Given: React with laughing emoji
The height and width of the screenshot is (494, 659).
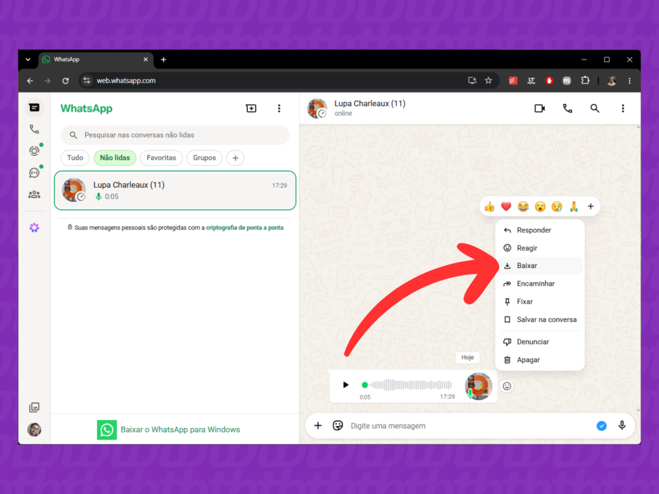Looking at the screenshot, I should pos(523,206).
